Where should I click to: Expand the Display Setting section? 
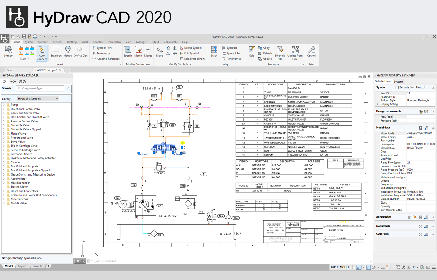point(378,104)
